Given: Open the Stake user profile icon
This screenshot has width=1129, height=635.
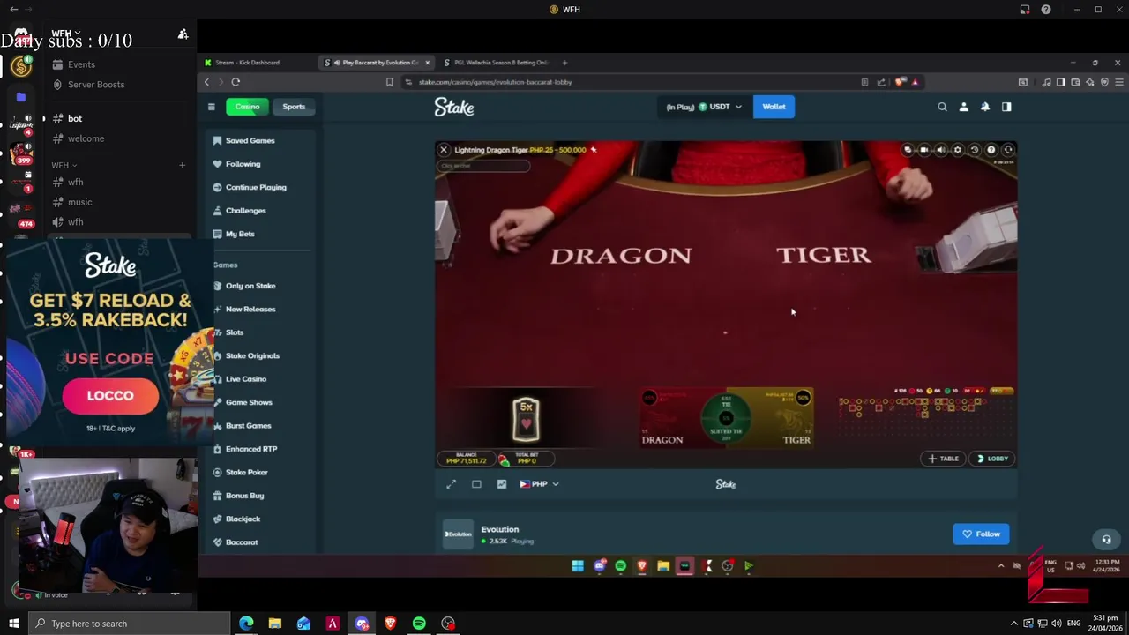Looking at the screenshot, I should pyautogui.click(x=963, y=107).
